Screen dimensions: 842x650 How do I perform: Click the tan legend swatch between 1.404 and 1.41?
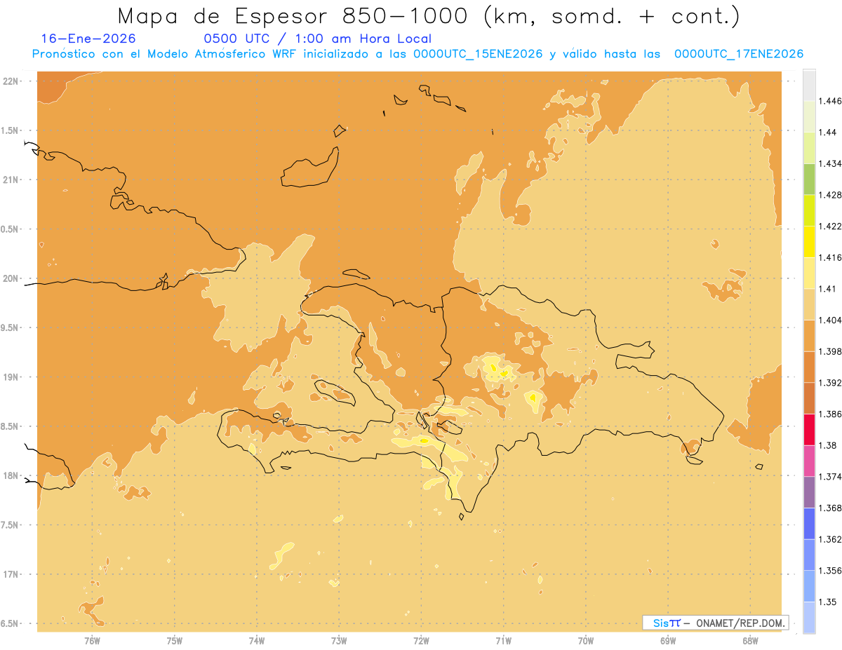(809, 304)
